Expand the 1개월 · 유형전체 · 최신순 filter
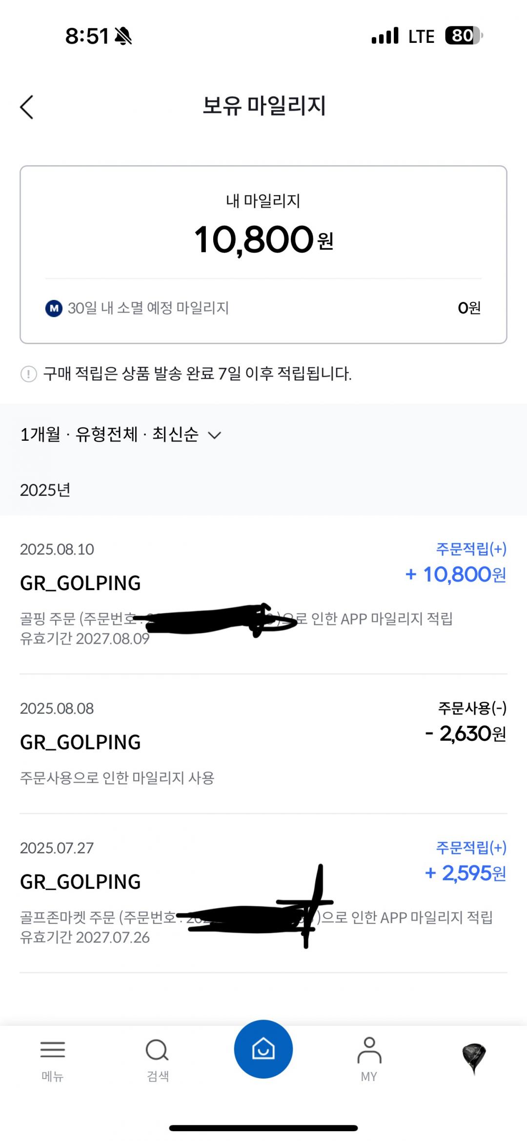Viewport: 527px width, 1141px height. [110, 434]
